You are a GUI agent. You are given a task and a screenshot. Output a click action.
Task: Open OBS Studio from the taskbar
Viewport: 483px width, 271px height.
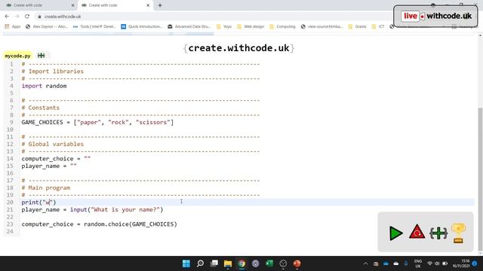283,263
